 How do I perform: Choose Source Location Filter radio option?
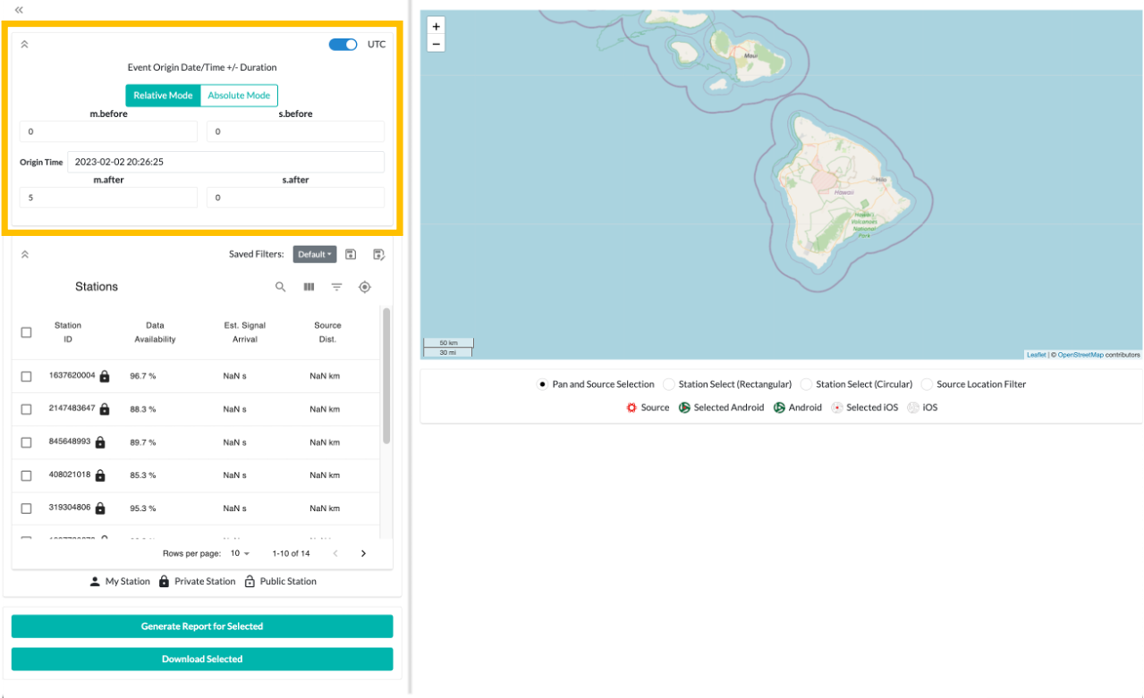(928, 384)
